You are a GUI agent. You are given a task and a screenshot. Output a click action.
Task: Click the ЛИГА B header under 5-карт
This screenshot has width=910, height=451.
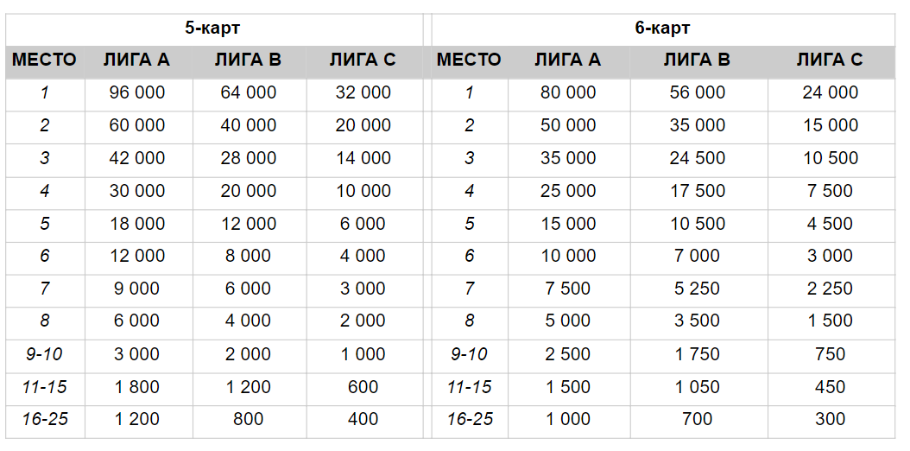tap(248, 60)
